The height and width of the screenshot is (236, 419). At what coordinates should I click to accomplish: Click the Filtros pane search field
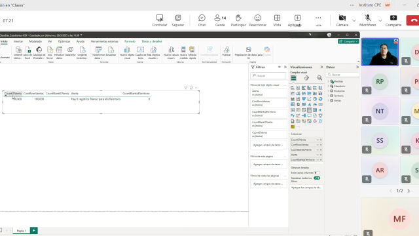point(268,76)
